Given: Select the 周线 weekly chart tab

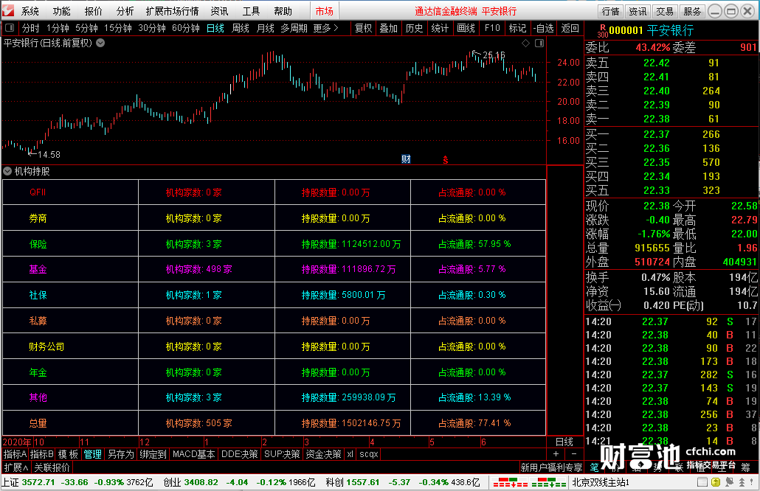Looking at the screenshot, I should 241,28.
